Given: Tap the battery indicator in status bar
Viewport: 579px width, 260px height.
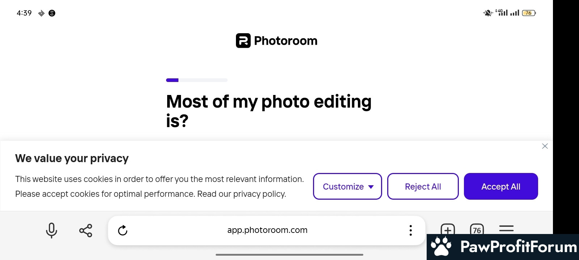Looking at the screenshot, I should (529, 13).
